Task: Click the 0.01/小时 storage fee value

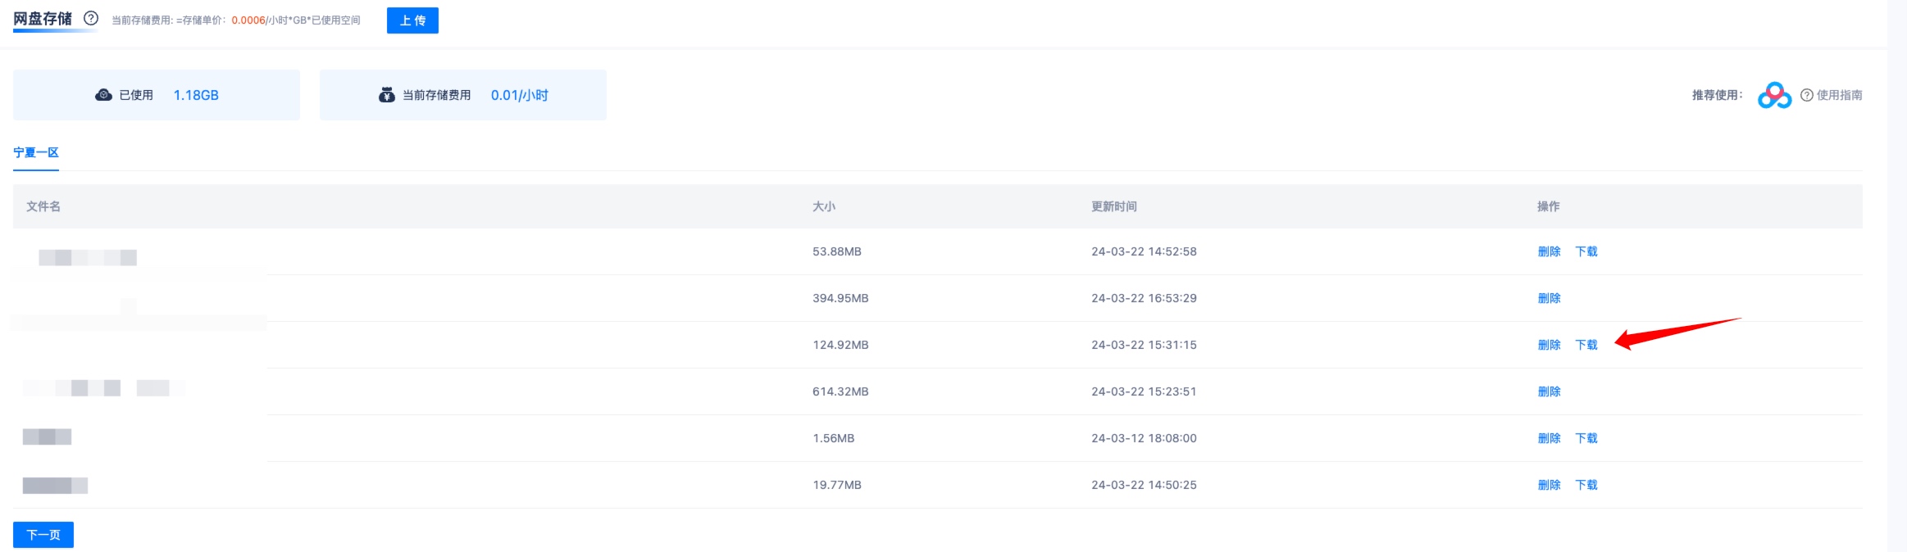Action: [520, 95]
